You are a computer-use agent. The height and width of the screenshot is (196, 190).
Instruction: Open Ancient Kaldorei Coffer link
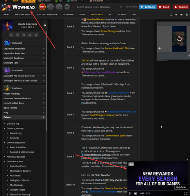pyautogui.click(x=117, y=48)
